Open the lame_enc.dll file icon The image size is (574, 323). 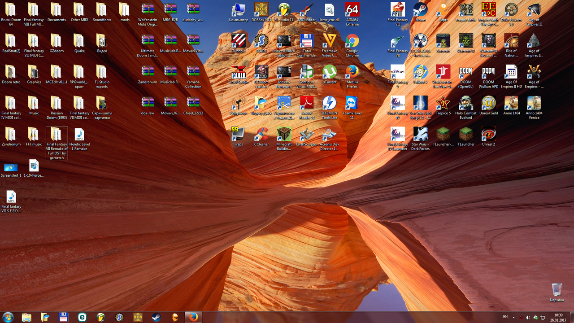tap(330, 12)
